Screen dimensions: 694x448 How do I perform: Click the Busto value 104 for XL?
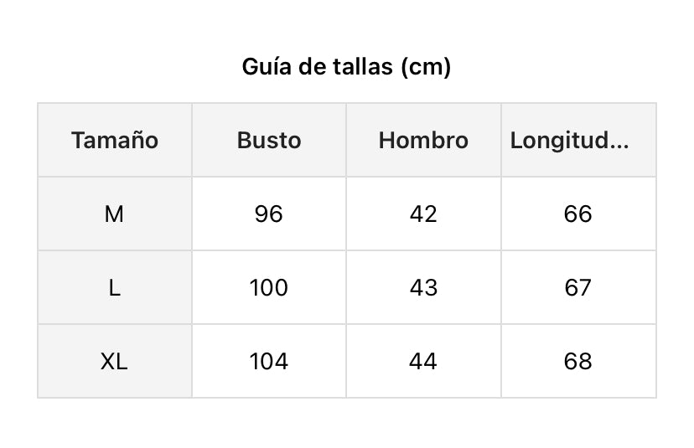tap(269, 362)
